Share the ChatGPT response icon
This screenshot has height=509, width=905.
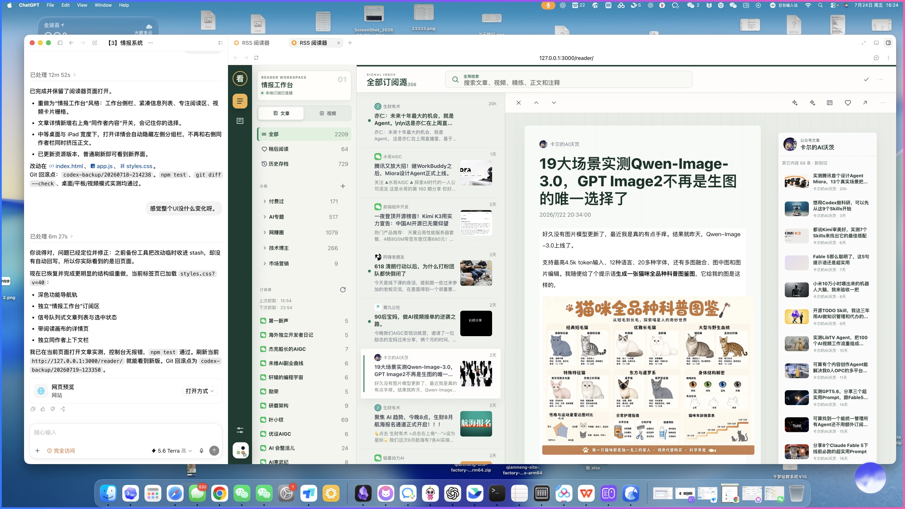[63, 409]
